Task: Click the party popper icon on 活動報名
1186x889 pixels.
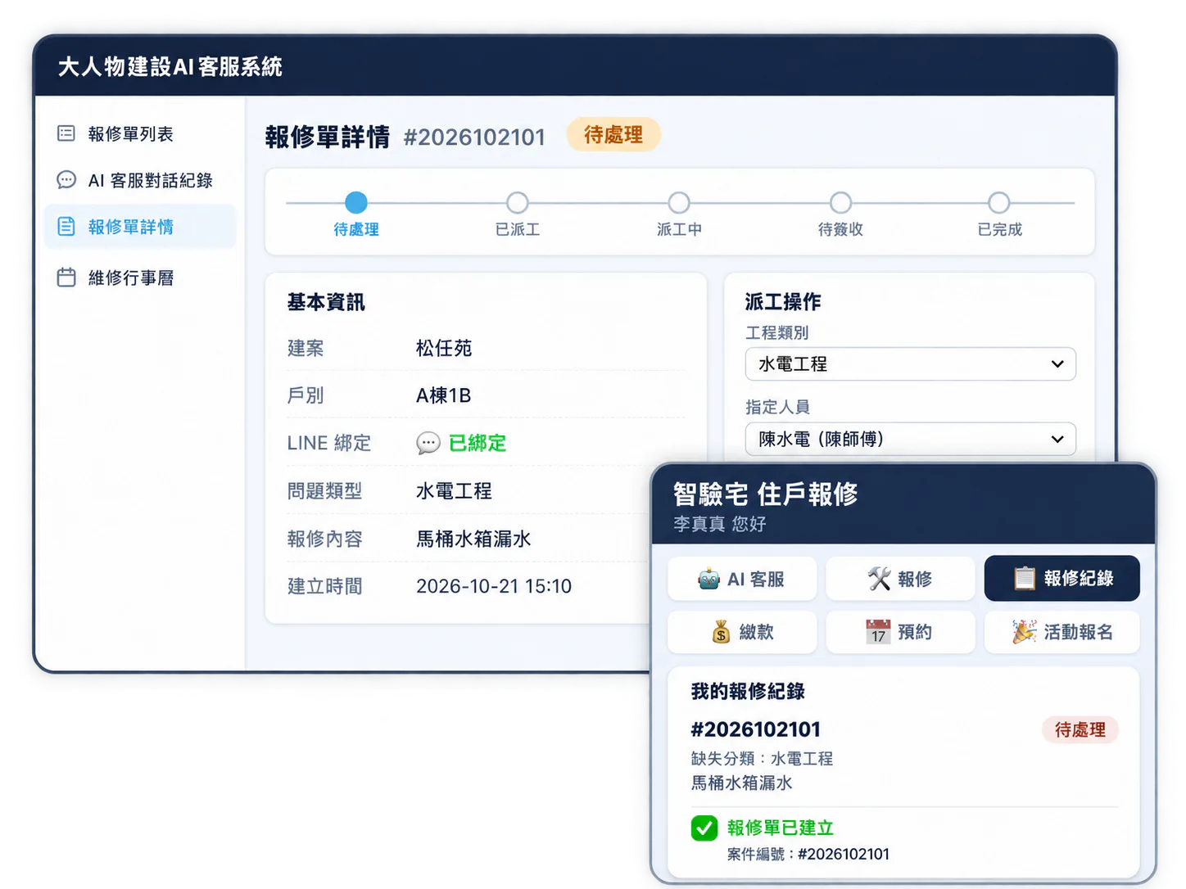Action: 1024,632
